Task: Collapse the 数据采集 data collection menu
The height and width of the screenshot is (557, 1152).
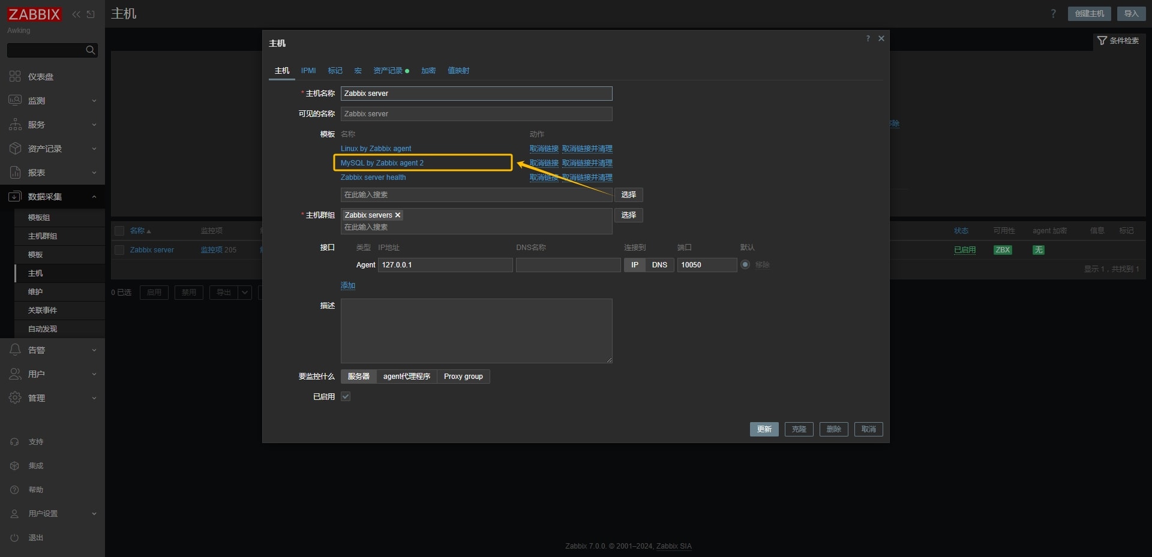Action: (52, 197)
